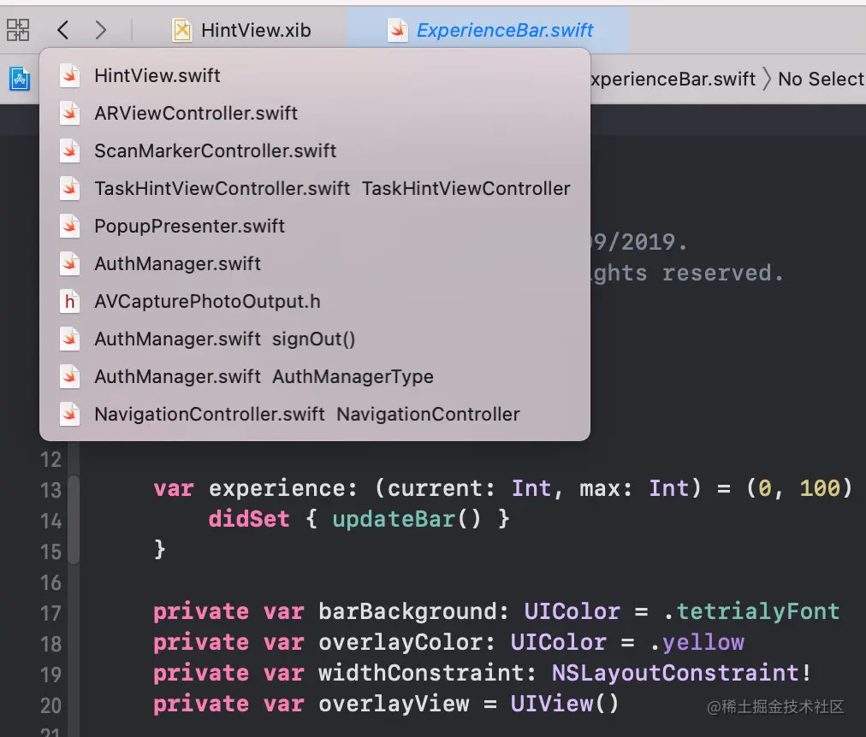This screenshot has width=866, height=737.
Task: Switch to the HintView.xib tab
Action: (x=242, y=30)
